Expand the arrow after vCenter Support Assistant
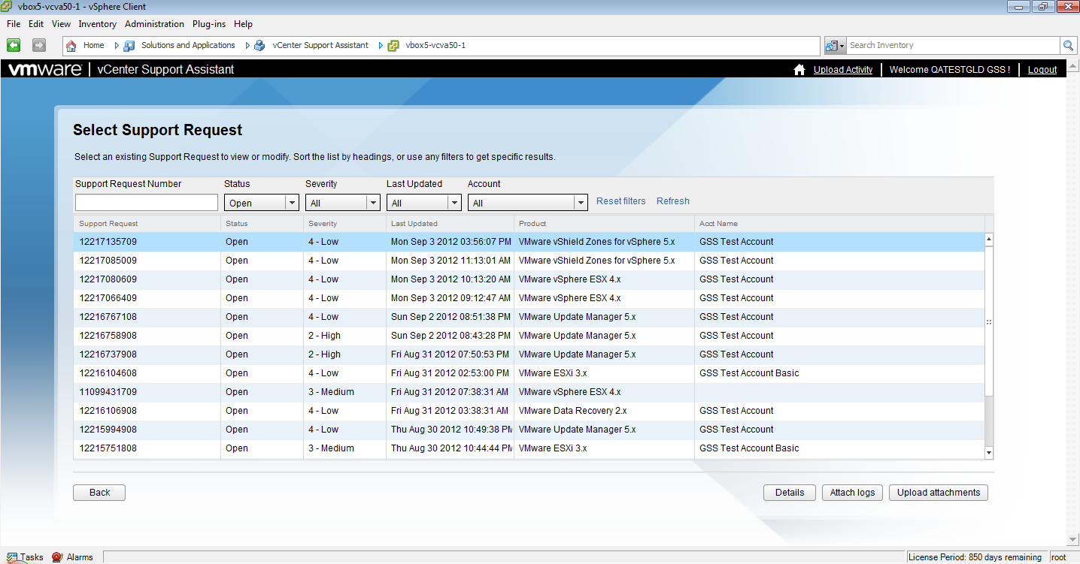 click(380, 46)
